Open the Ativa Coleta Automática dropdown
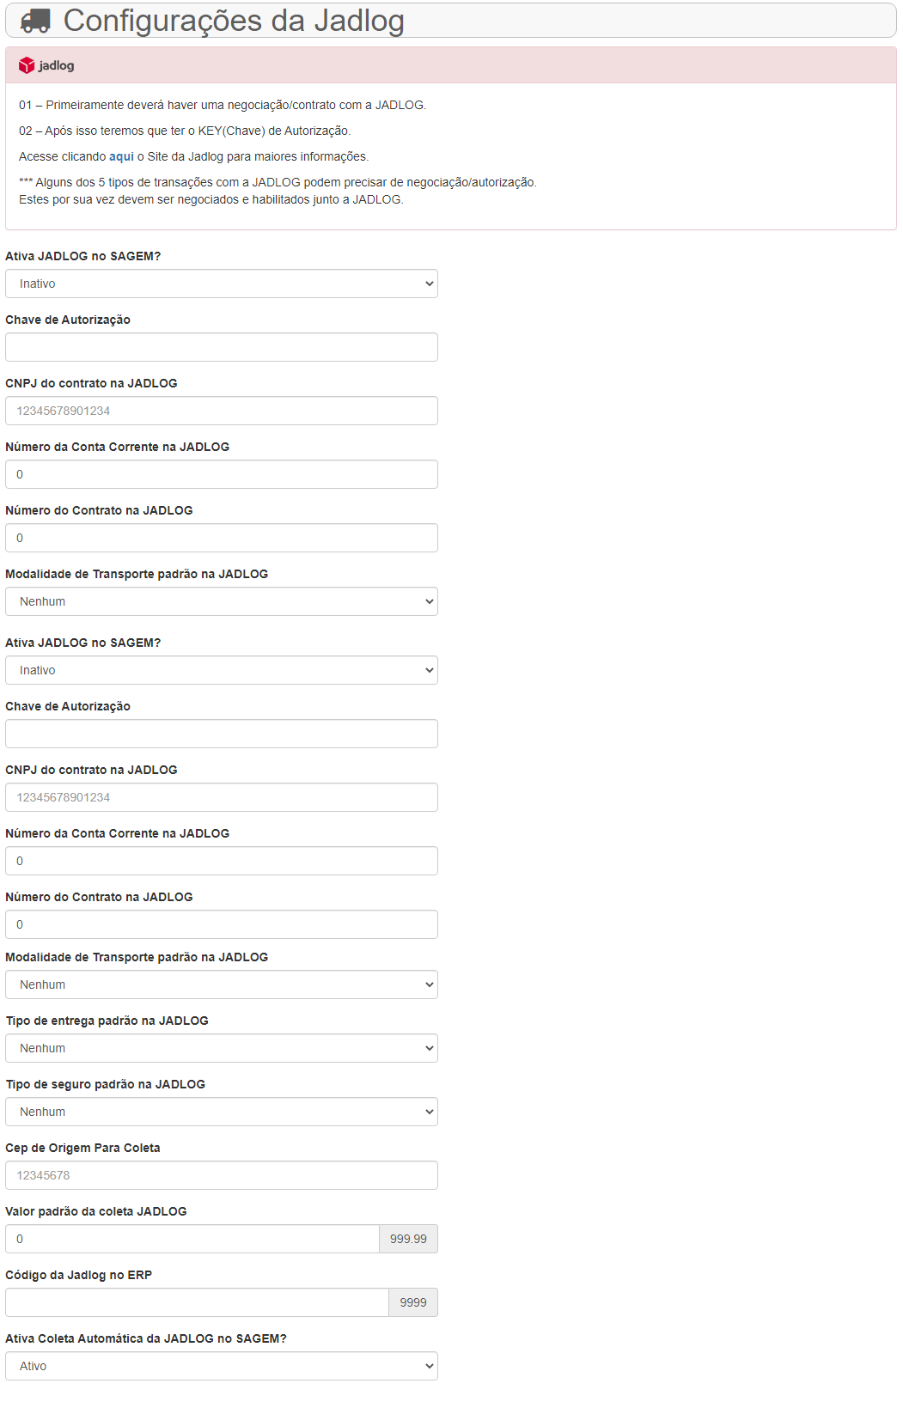903x1408 pixels. 222,1366
